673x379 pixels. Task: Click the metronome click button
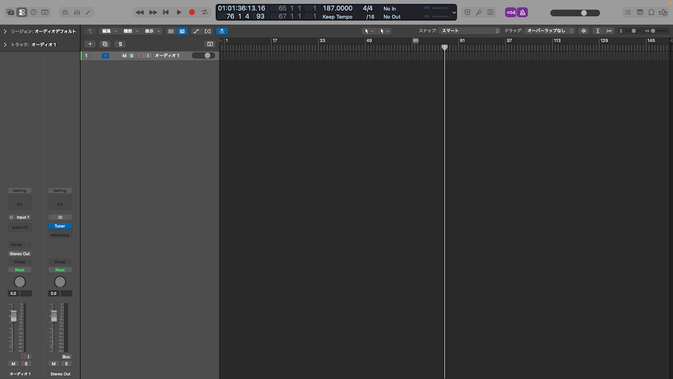(x=523, y=12)
